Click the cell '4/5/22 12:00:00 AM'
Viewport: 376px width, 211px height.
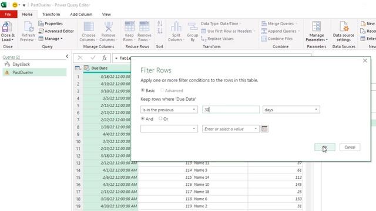[110, 185]
